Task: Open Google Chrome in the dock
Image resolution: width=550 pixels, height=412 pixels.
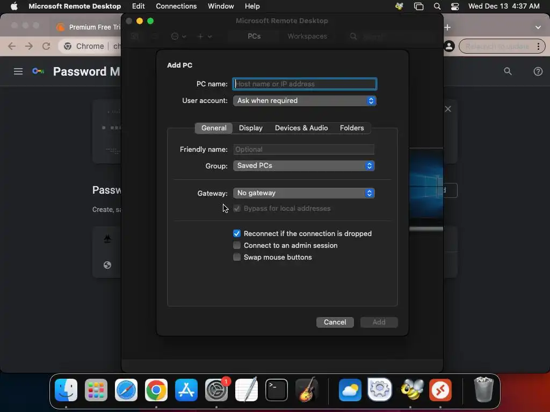Action: (156, 390)
